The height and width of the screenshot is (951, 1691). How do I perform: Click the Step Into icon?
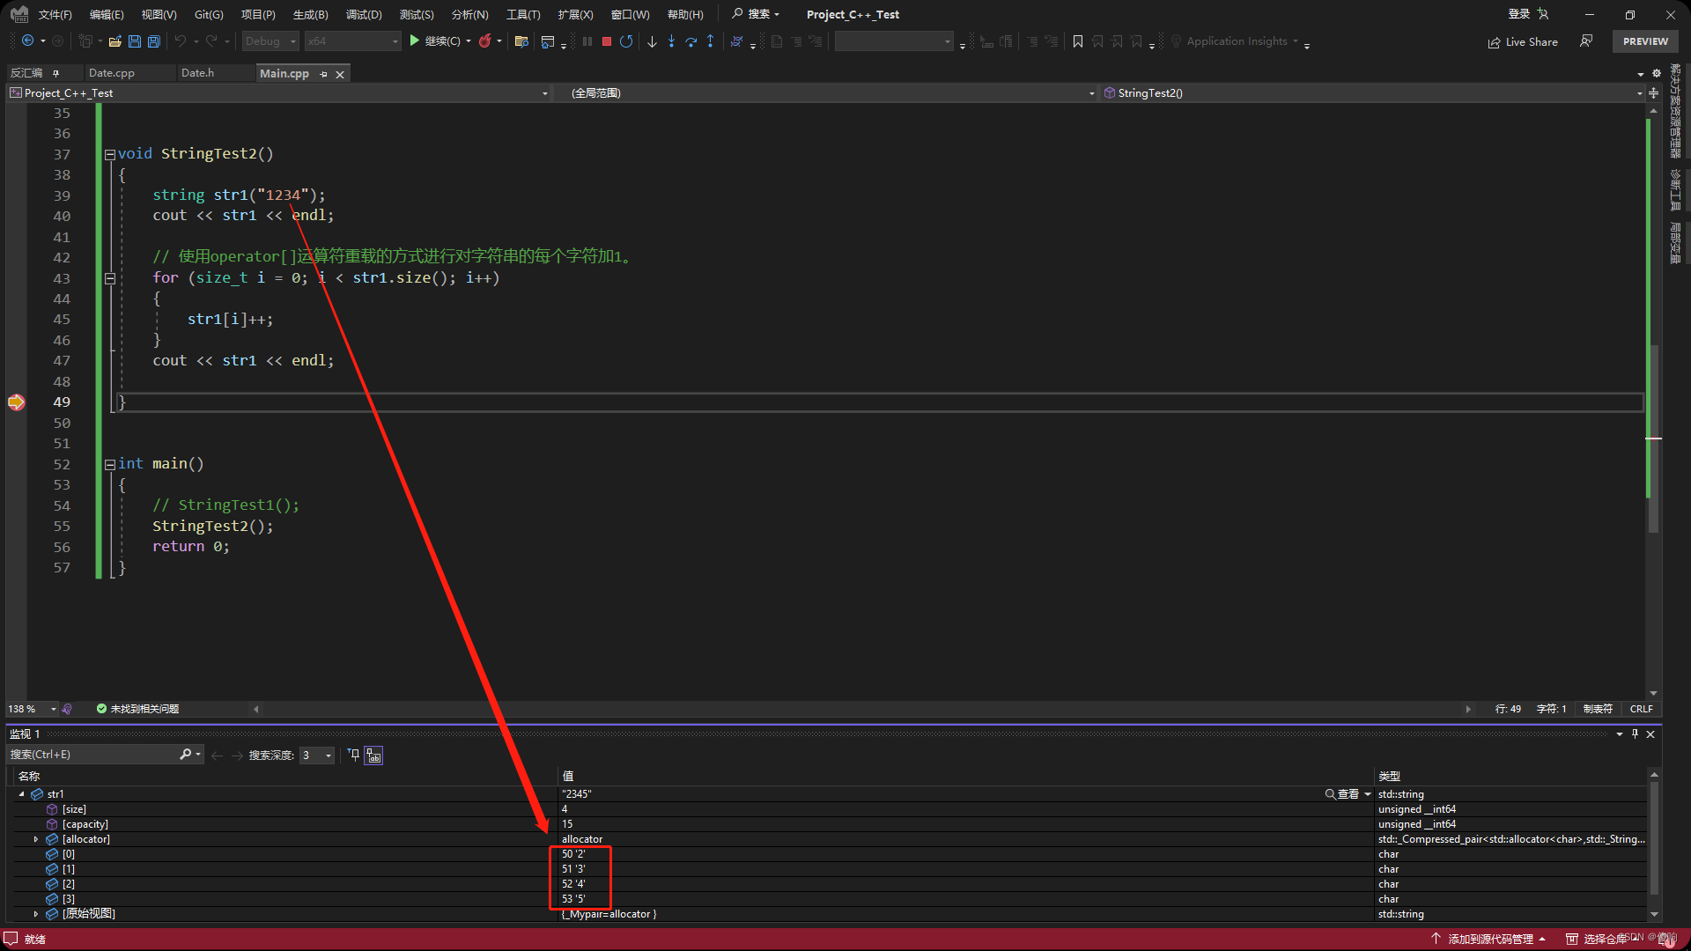point(671,41)
